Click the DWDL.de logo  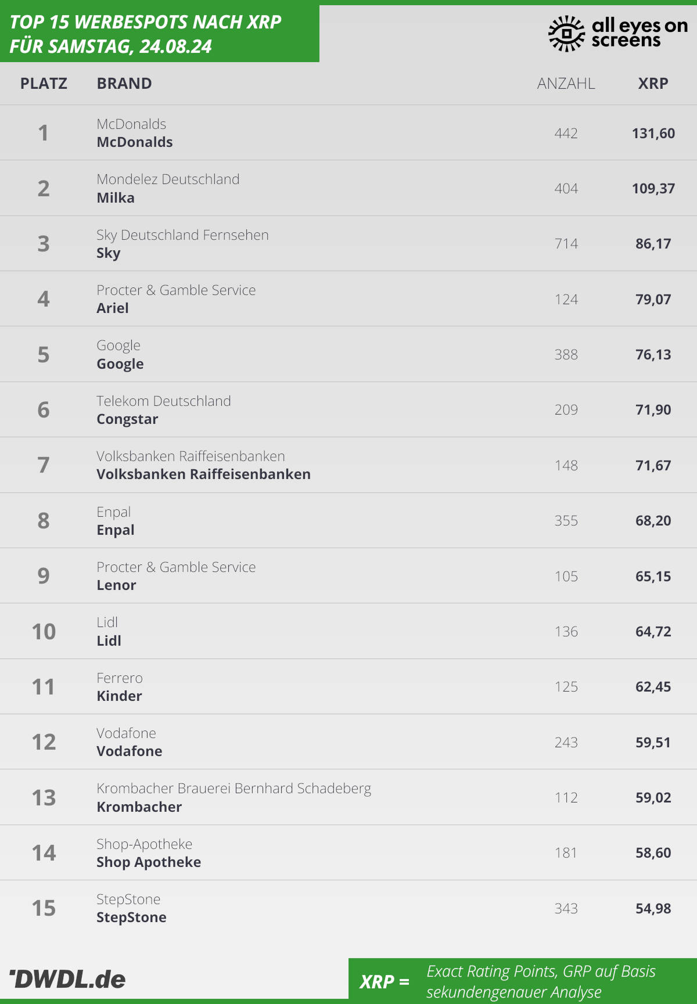click(67, 979)
